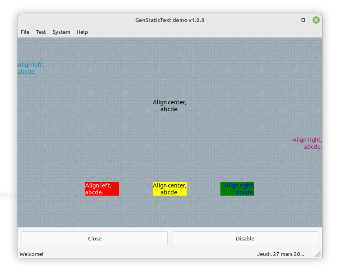The width and height of the screenshot is (339, 271).
Task: Open the Help menu
Action: point(82,32)
